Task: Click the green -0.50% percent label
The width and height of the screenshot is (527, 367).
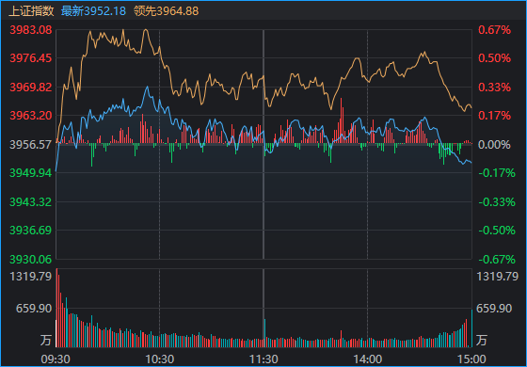Action: coord(497,231)
